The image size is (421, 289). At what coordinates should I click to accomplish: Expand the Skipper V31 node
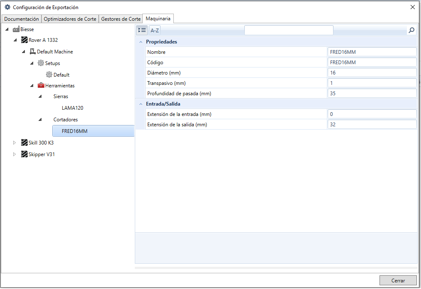click(15, 154)
